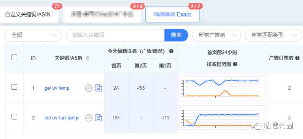Open led uv nail lamp keyword link
Screen dimensions: 303x139
[x=61, y=118]
